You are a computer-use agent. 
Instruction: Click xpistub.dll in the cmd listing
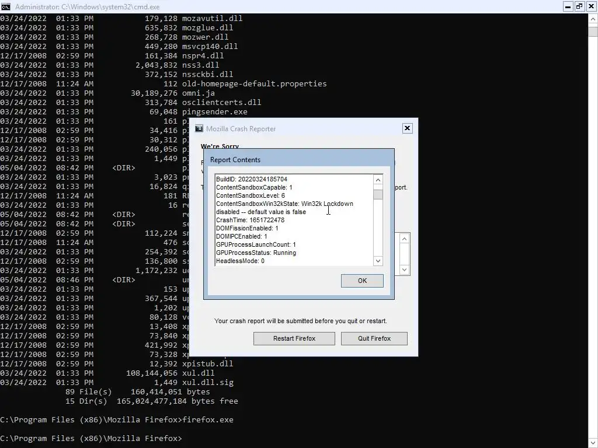click(x=207, y=364)
